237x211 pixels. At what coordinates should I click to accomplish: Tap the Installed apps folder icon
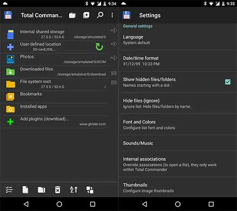10,109
